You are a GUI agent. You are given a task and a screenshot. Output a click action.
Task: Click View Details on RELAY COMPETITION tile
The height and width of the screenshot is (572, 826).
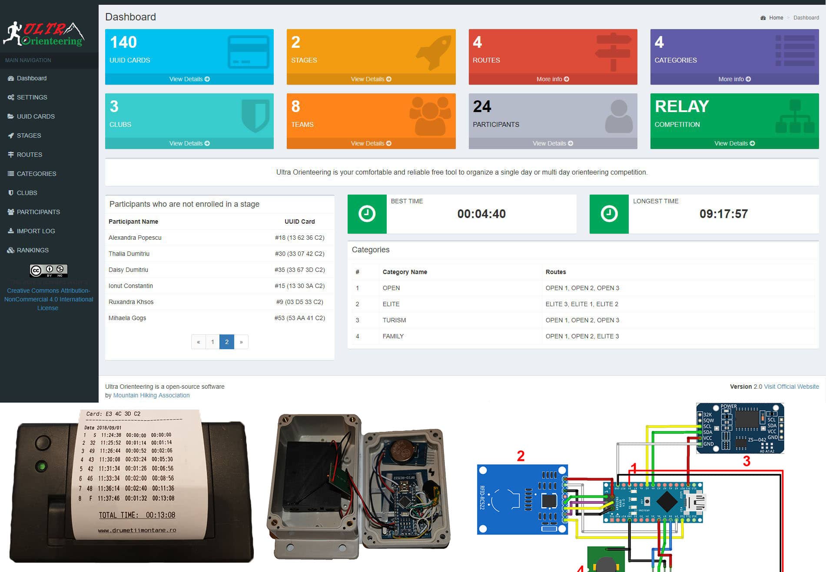[734, 143]
